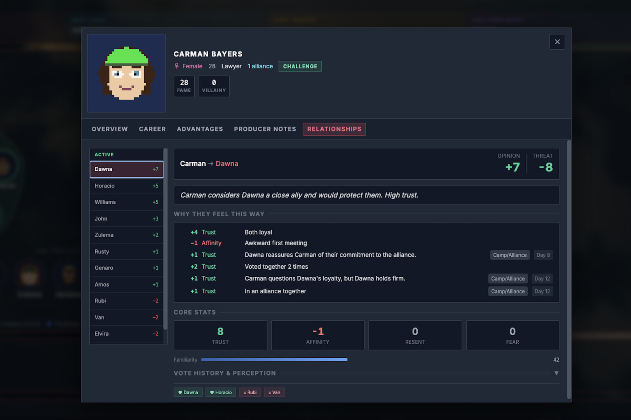The image size is (631, 420).
Task: Open the 1 alliance link
Action: [x=260, y=66]
